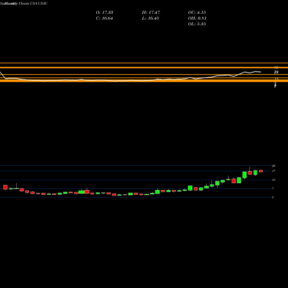288x288 pixels.
Task: Click the 12 price axis label
Action: [x=274, y=180]
